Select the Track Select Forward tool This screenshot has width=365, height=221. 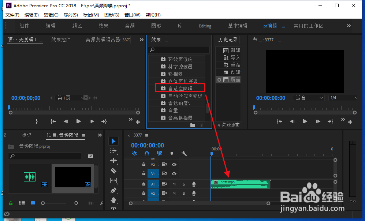click(x=113, y=151)
